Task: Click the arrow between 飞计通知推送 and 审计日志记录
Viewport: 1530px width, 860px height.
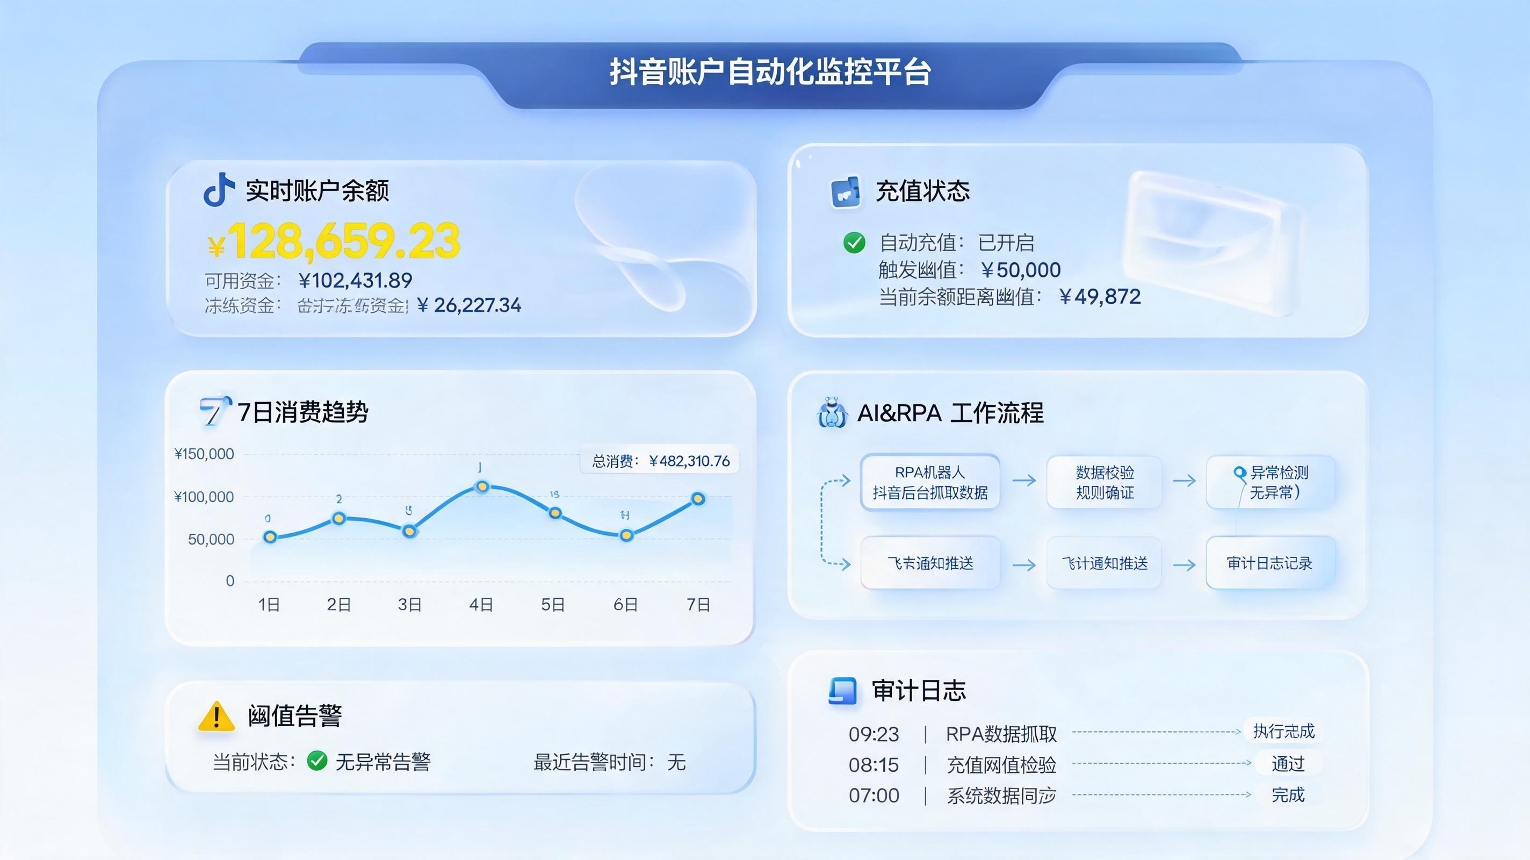Action: click(x=1185, y=564)
